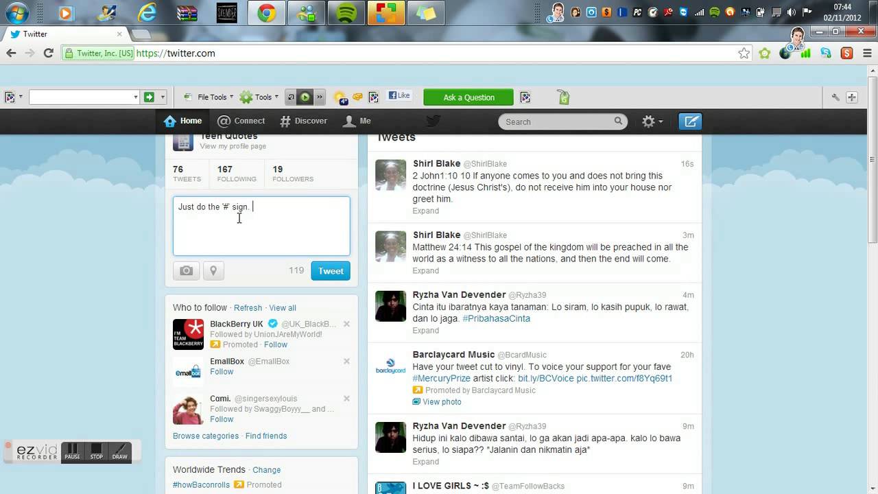The height and width of the screenshot is (494, 878).
Task: Click the add location pin icon
Action: [213, 271]
